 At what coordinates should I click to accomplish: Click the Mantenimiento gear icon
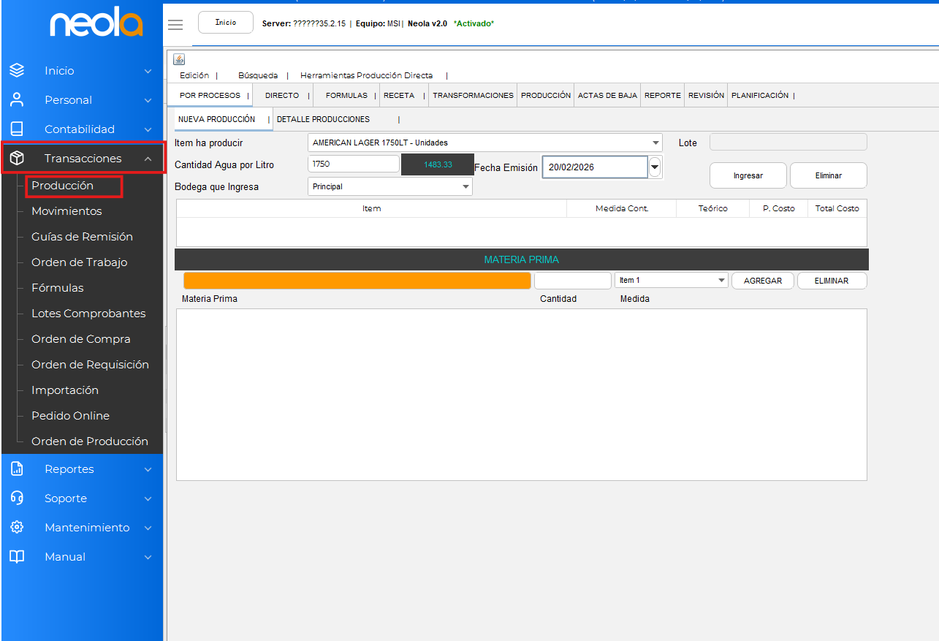point(17,528)
